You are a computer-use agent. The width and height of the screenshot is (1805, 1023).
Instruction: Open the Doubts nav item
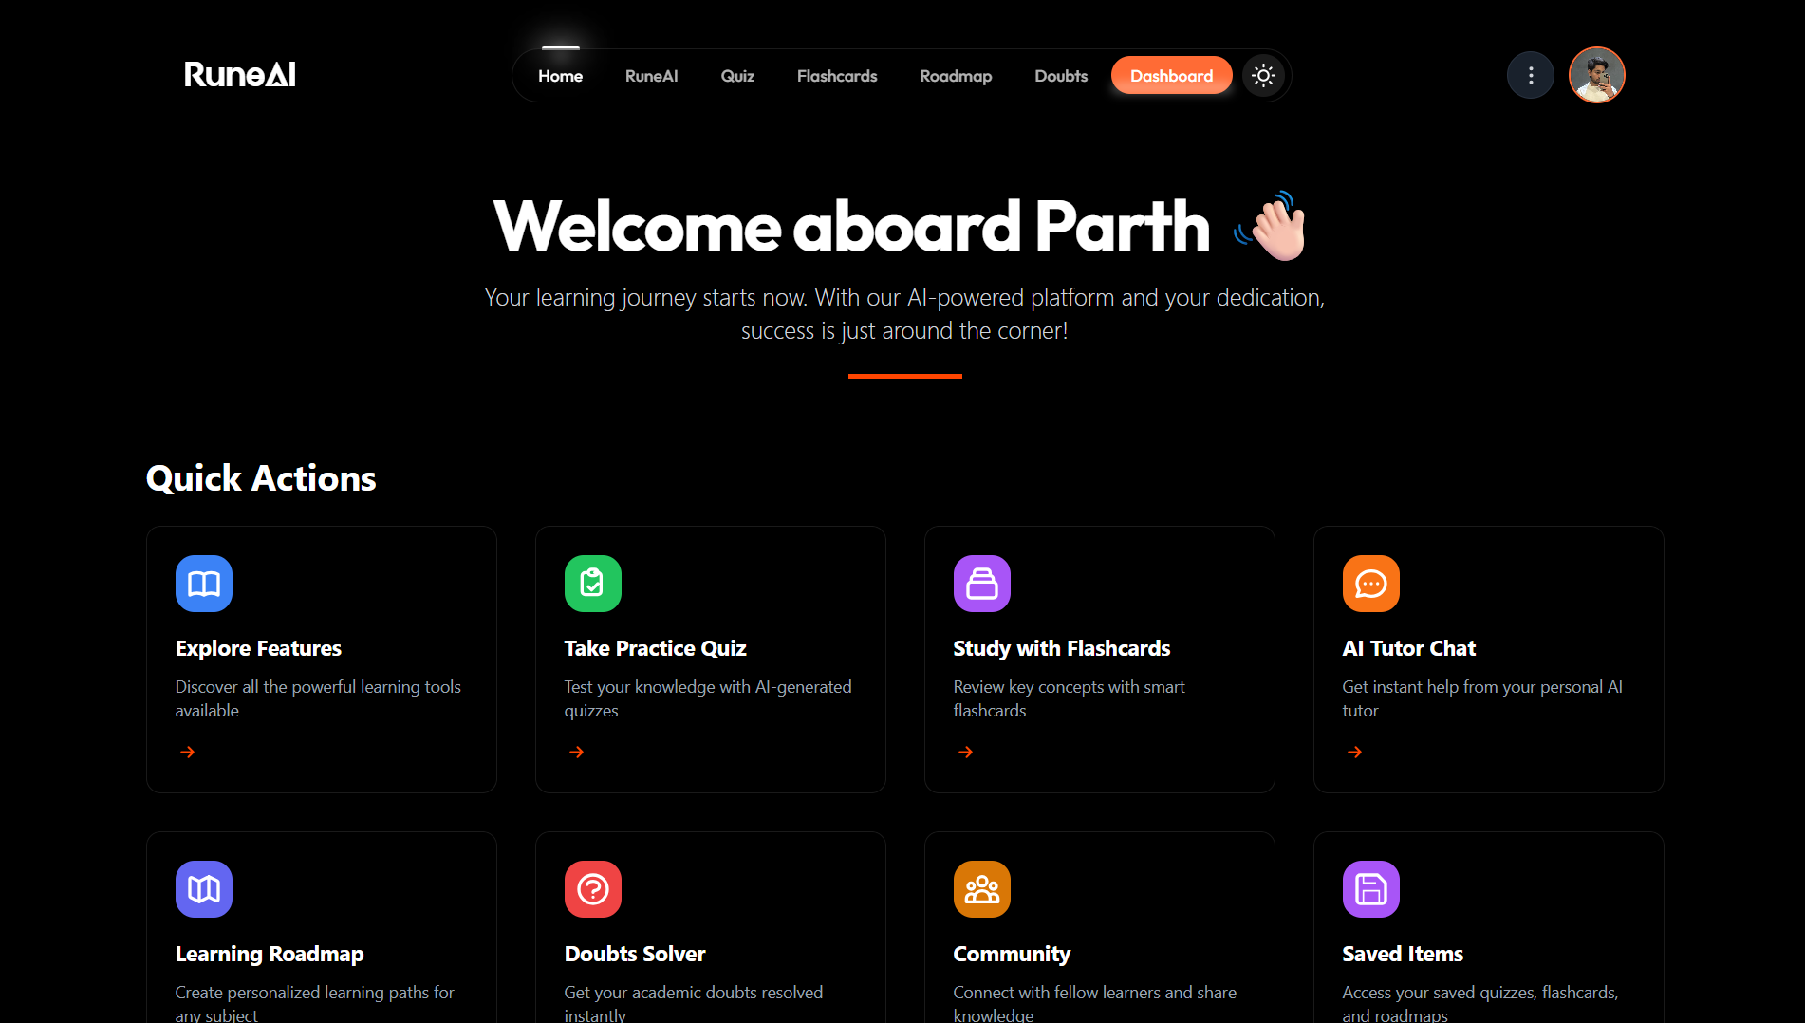point(1060,76)
